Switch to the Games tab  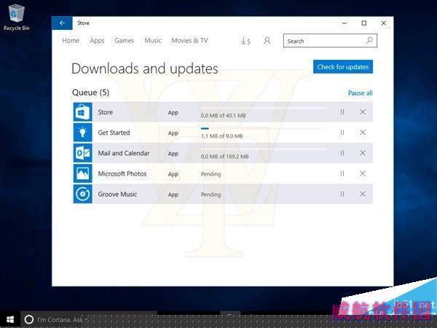coord(125,40)
